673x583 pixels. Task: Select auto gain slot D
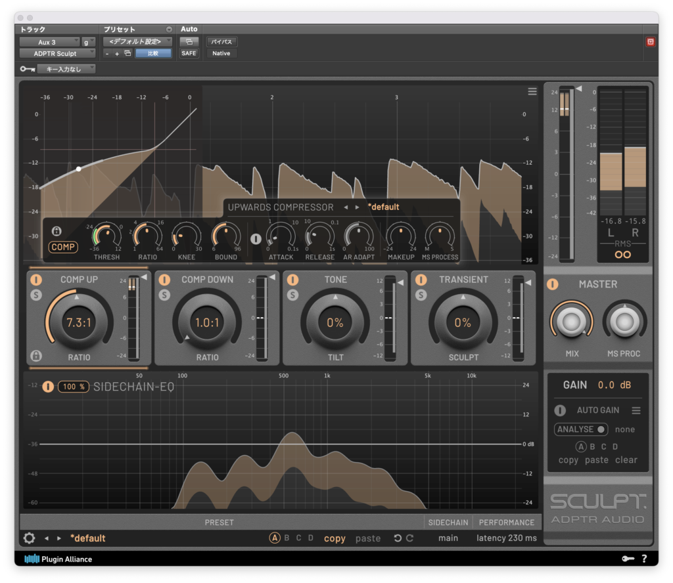pos(615,446)
